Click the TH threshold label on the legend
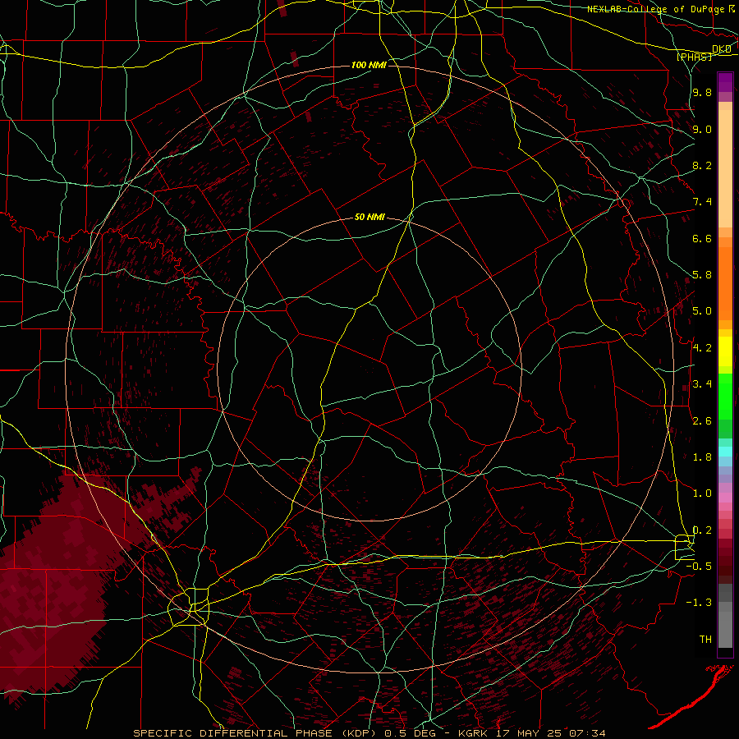The width and height of the screenshot is (739, 739). point(705,640)
